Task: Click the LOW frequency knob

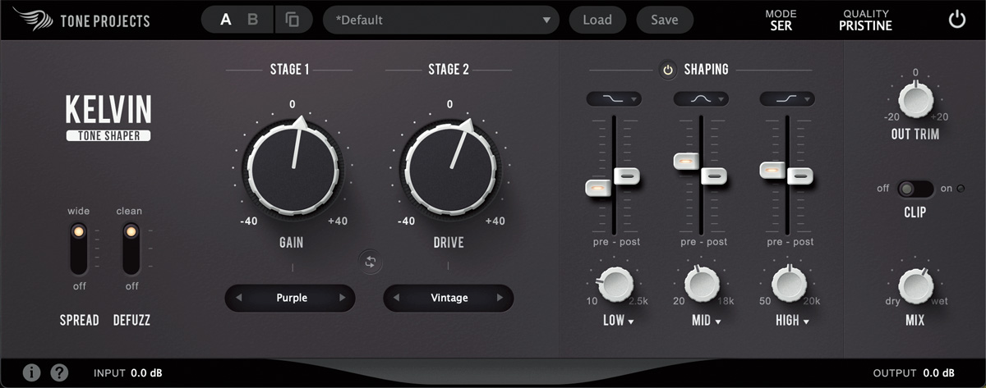Action: coord(615,285)
